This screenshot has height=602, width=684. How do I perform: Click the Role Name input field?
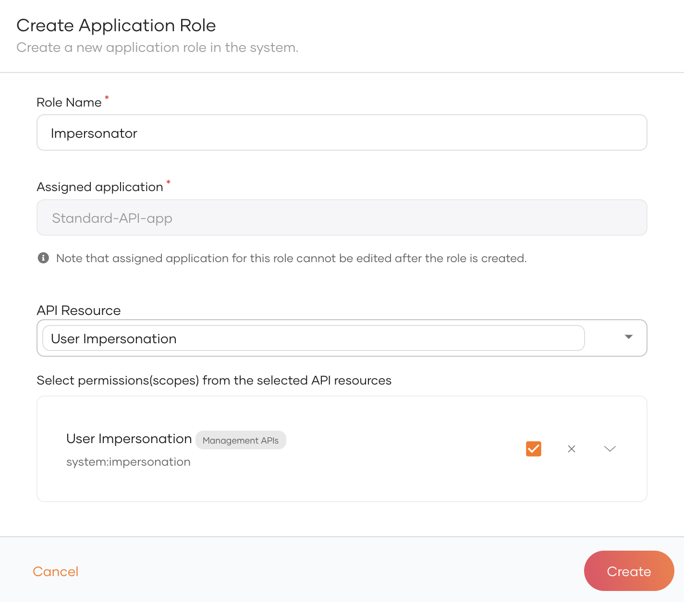(x=342, y=132)
